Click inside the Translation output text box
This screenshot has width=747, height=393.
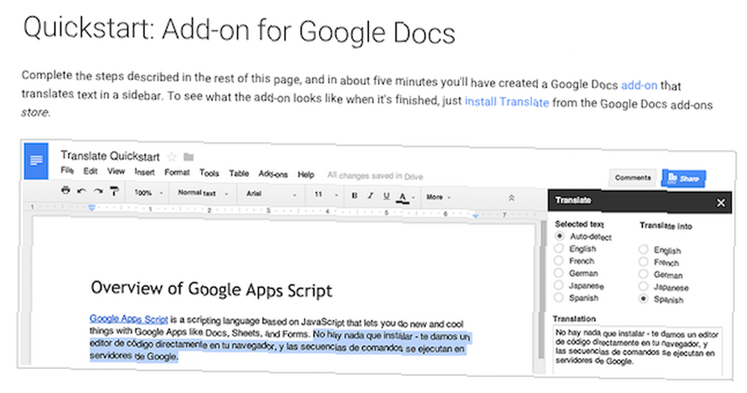tap(638, 350)
